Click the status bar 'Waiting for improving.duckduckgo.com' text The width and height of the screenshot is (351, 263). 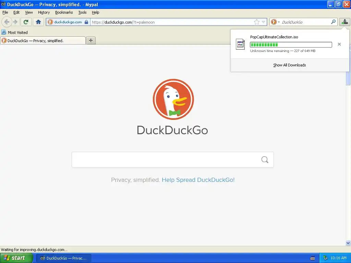34,250
